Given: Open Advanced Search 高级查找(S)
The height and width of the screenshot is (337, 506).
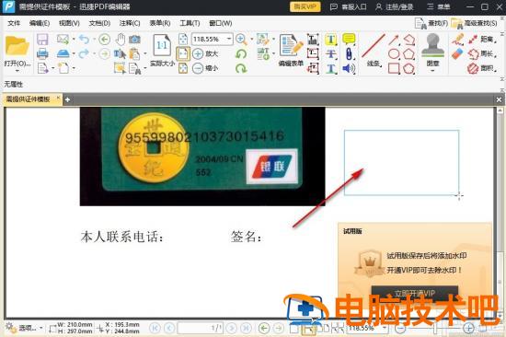Looking at the screenshot, I should click(x=474, y=23).
